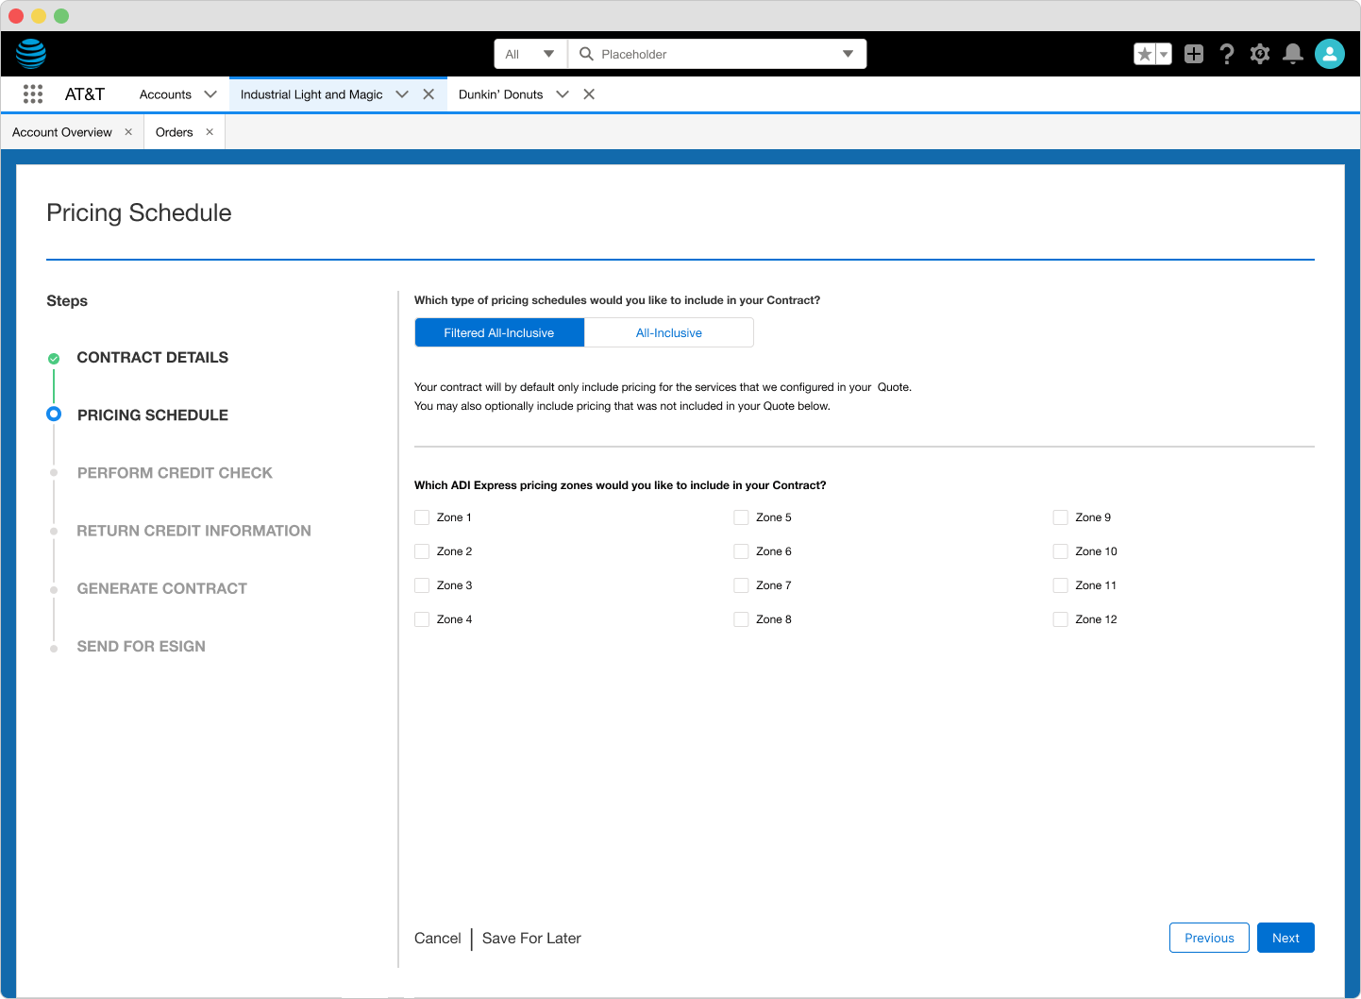Open the user profile avatar

(1330, 54)
